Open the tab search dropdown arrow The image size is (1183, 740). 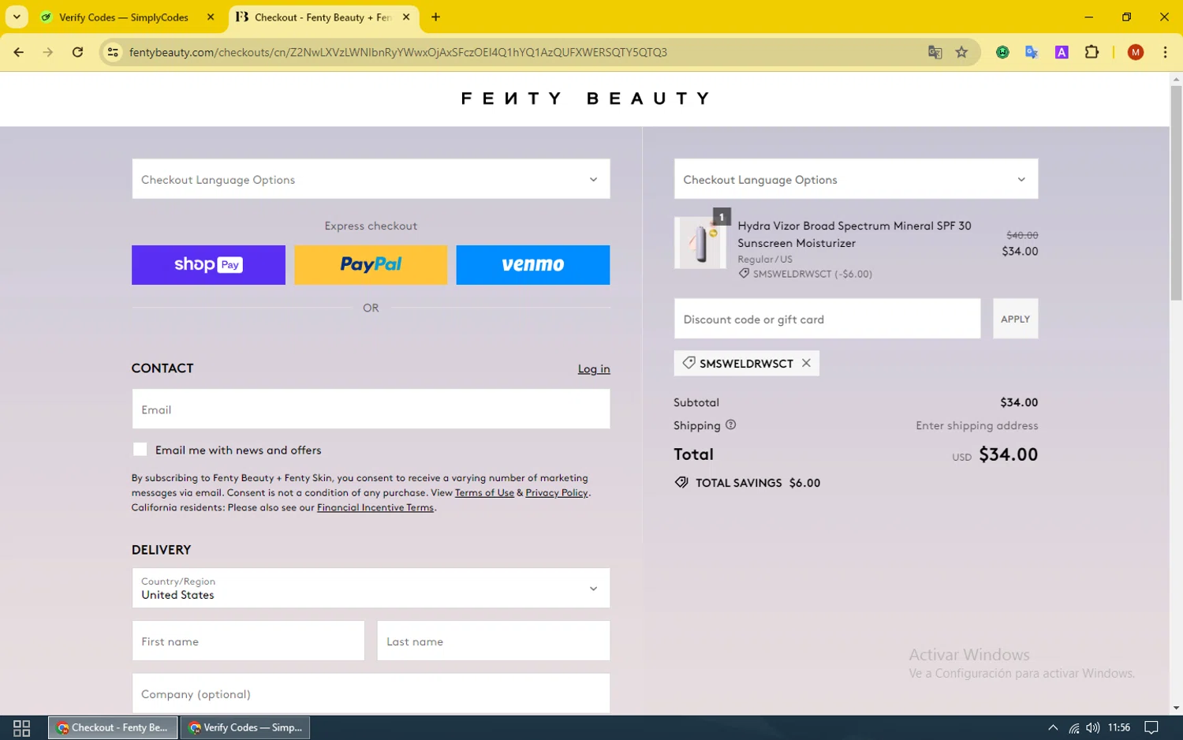[x=17, y=17]
